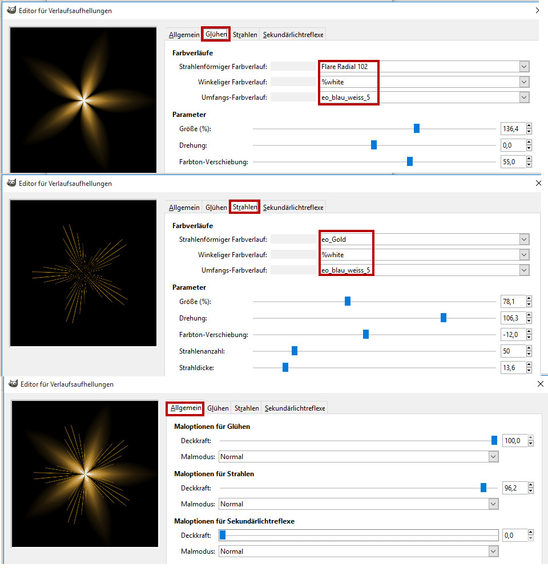This screenshot has height=572, width=548.
Task: Switch to the Strahlen tab in the top window
Action: 245,35
